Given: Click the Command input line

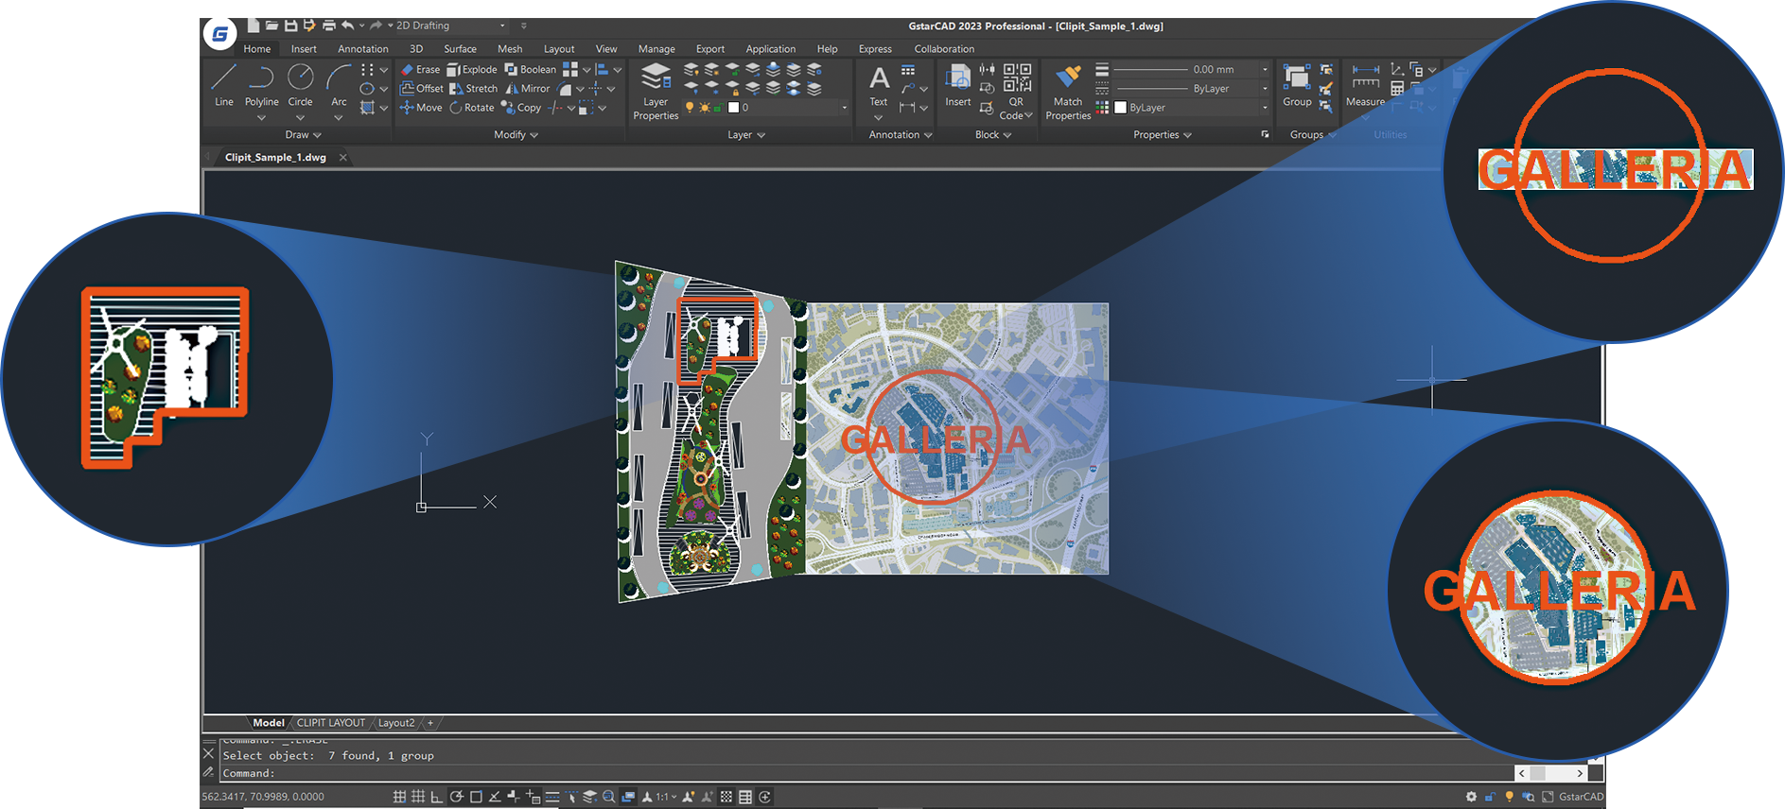Looking at the screenshot, I should tap(866, 773).
